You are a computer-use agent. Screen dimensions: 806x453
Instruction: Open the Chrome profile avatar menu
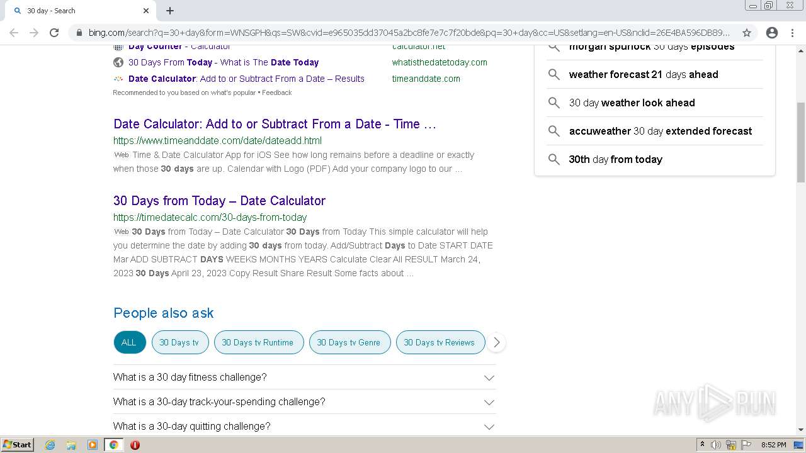tap(772, 33)
